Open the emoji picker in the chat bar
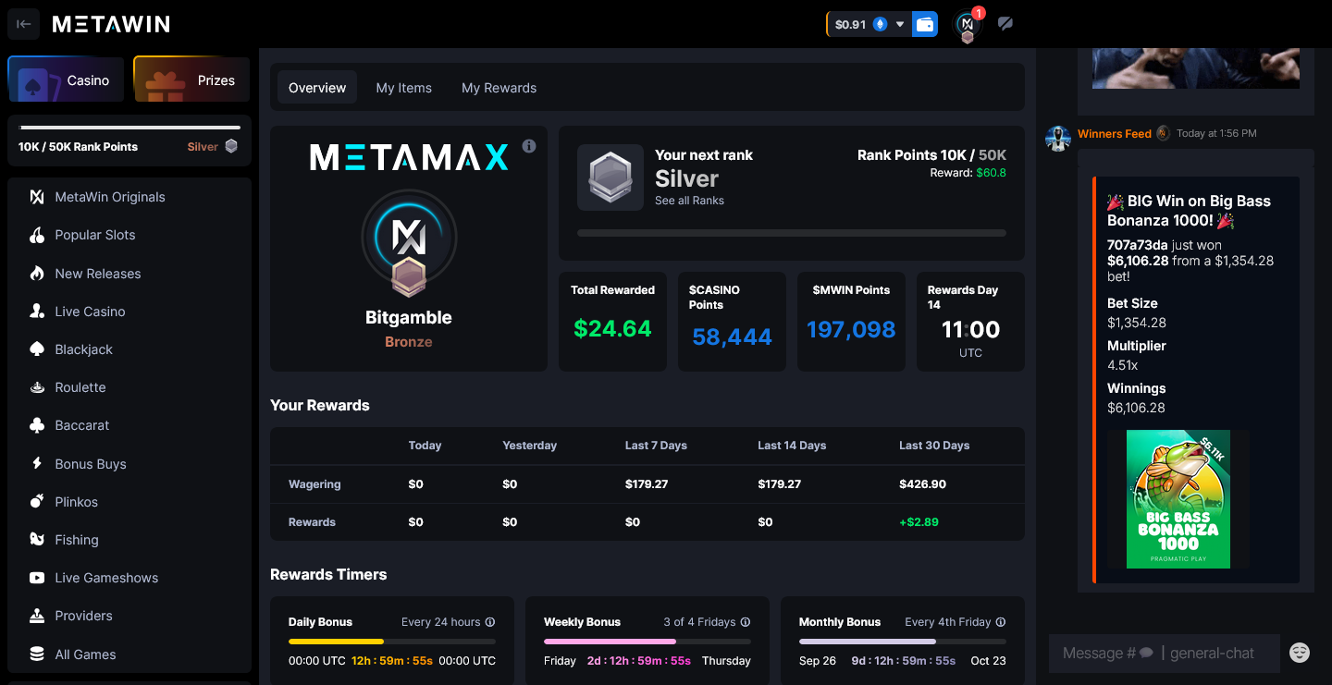 point(1300,653)
